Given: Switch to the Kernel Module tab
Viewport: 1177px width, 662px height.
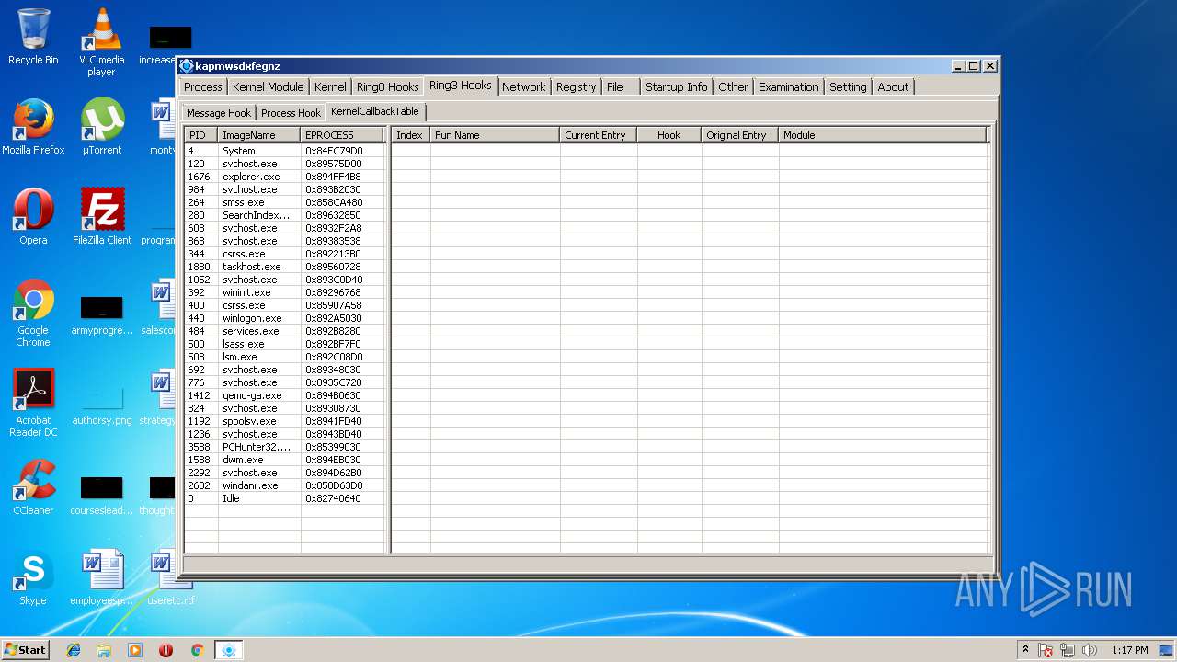Looking at the screenshot, I should coord(268,86).
